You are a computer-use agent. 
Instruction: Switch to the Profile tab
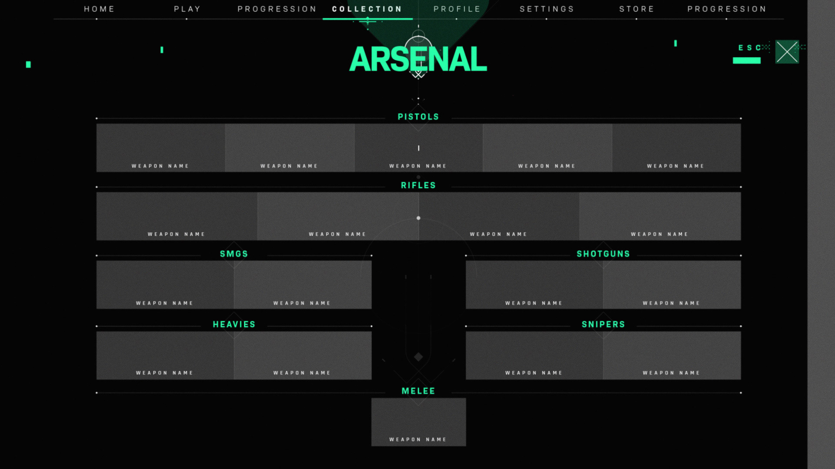point(457,9)
